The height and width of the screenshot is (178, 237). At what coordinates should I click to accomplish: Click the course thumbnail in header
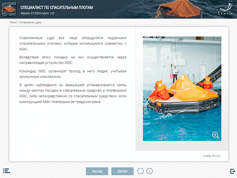[x=9, y=9]
